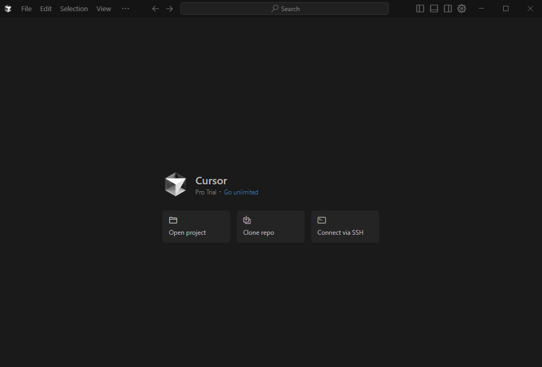
Task: Open the Edit menu
Action: click(x=46, y=8)
